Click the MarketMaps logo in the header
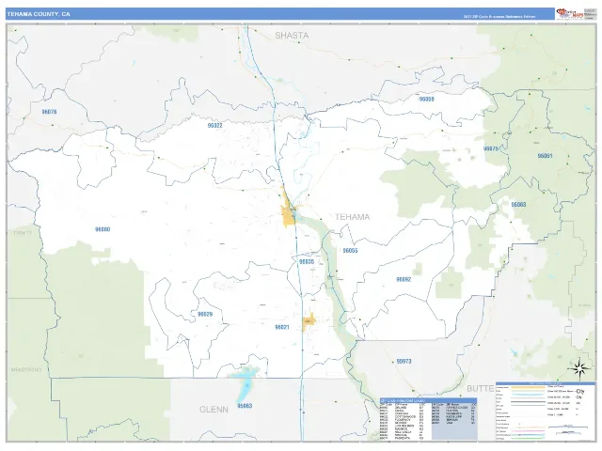 click(570, 14)
